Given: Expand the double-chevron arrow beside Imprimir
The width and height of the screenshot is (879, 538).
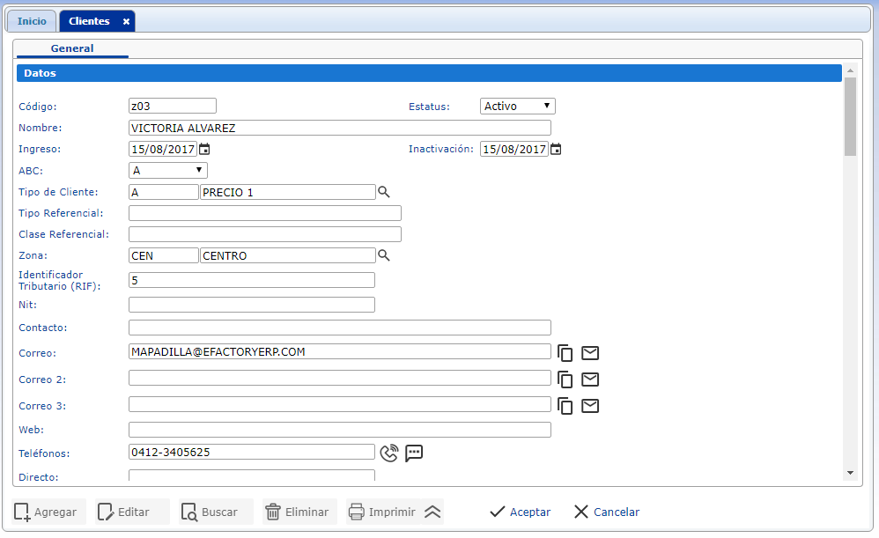Looking at the screenshot, I should (x=432, y=512).
